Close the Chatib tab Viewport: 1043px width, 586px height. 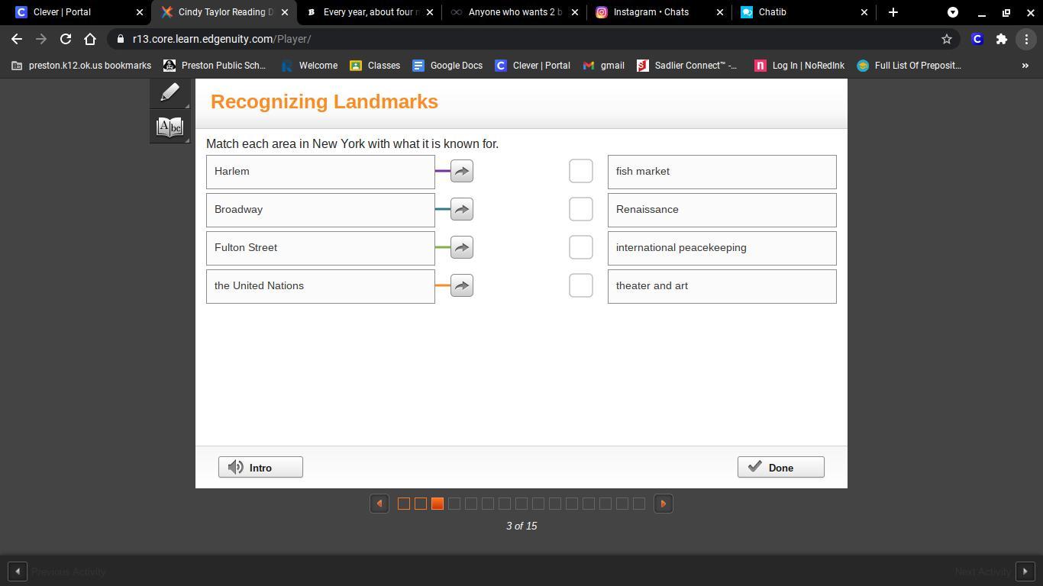click(864, 12)
